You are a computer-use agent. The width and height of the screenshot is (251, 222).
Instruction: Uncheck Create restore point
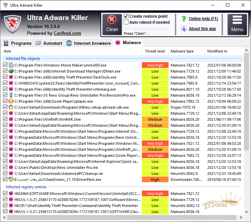tap(126, 16)
